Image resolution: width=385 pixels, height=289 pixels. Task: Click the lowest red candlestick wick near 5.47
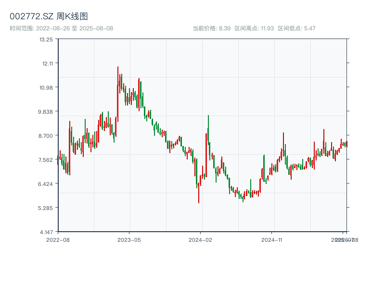pyautogui.click(x=199, y=193)
